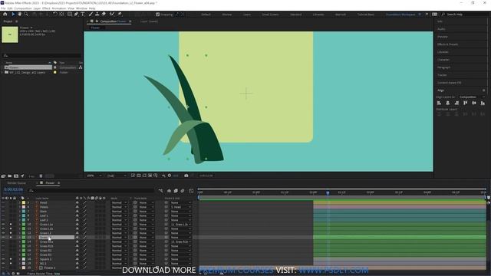Open the Effects & Presets panel
491x276 pixels.
pos(447,44)
